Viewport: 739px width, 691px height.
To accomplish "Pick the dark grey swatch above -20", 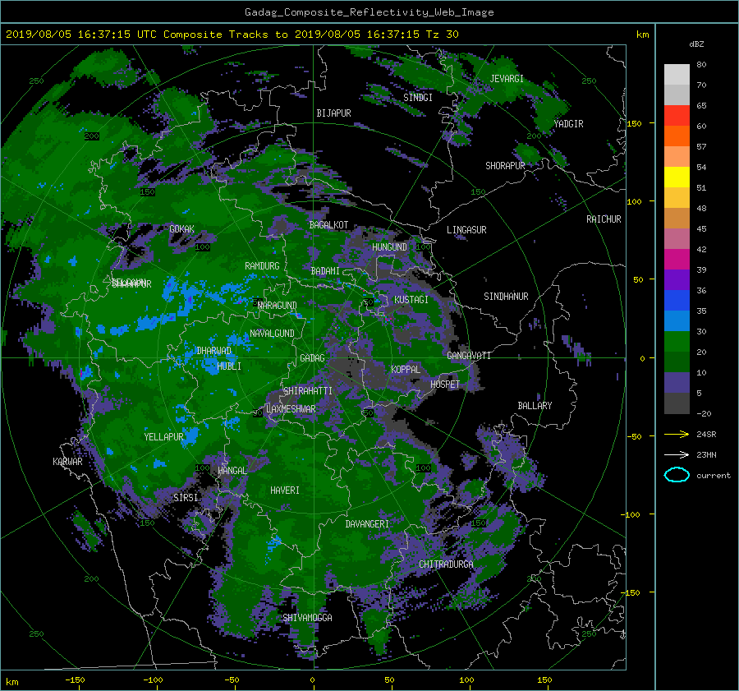I will [x=677, y=403].
